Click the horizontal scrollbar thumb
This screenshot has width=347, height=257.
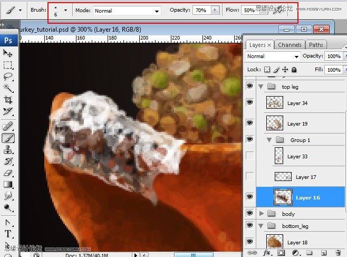(194, 255)
